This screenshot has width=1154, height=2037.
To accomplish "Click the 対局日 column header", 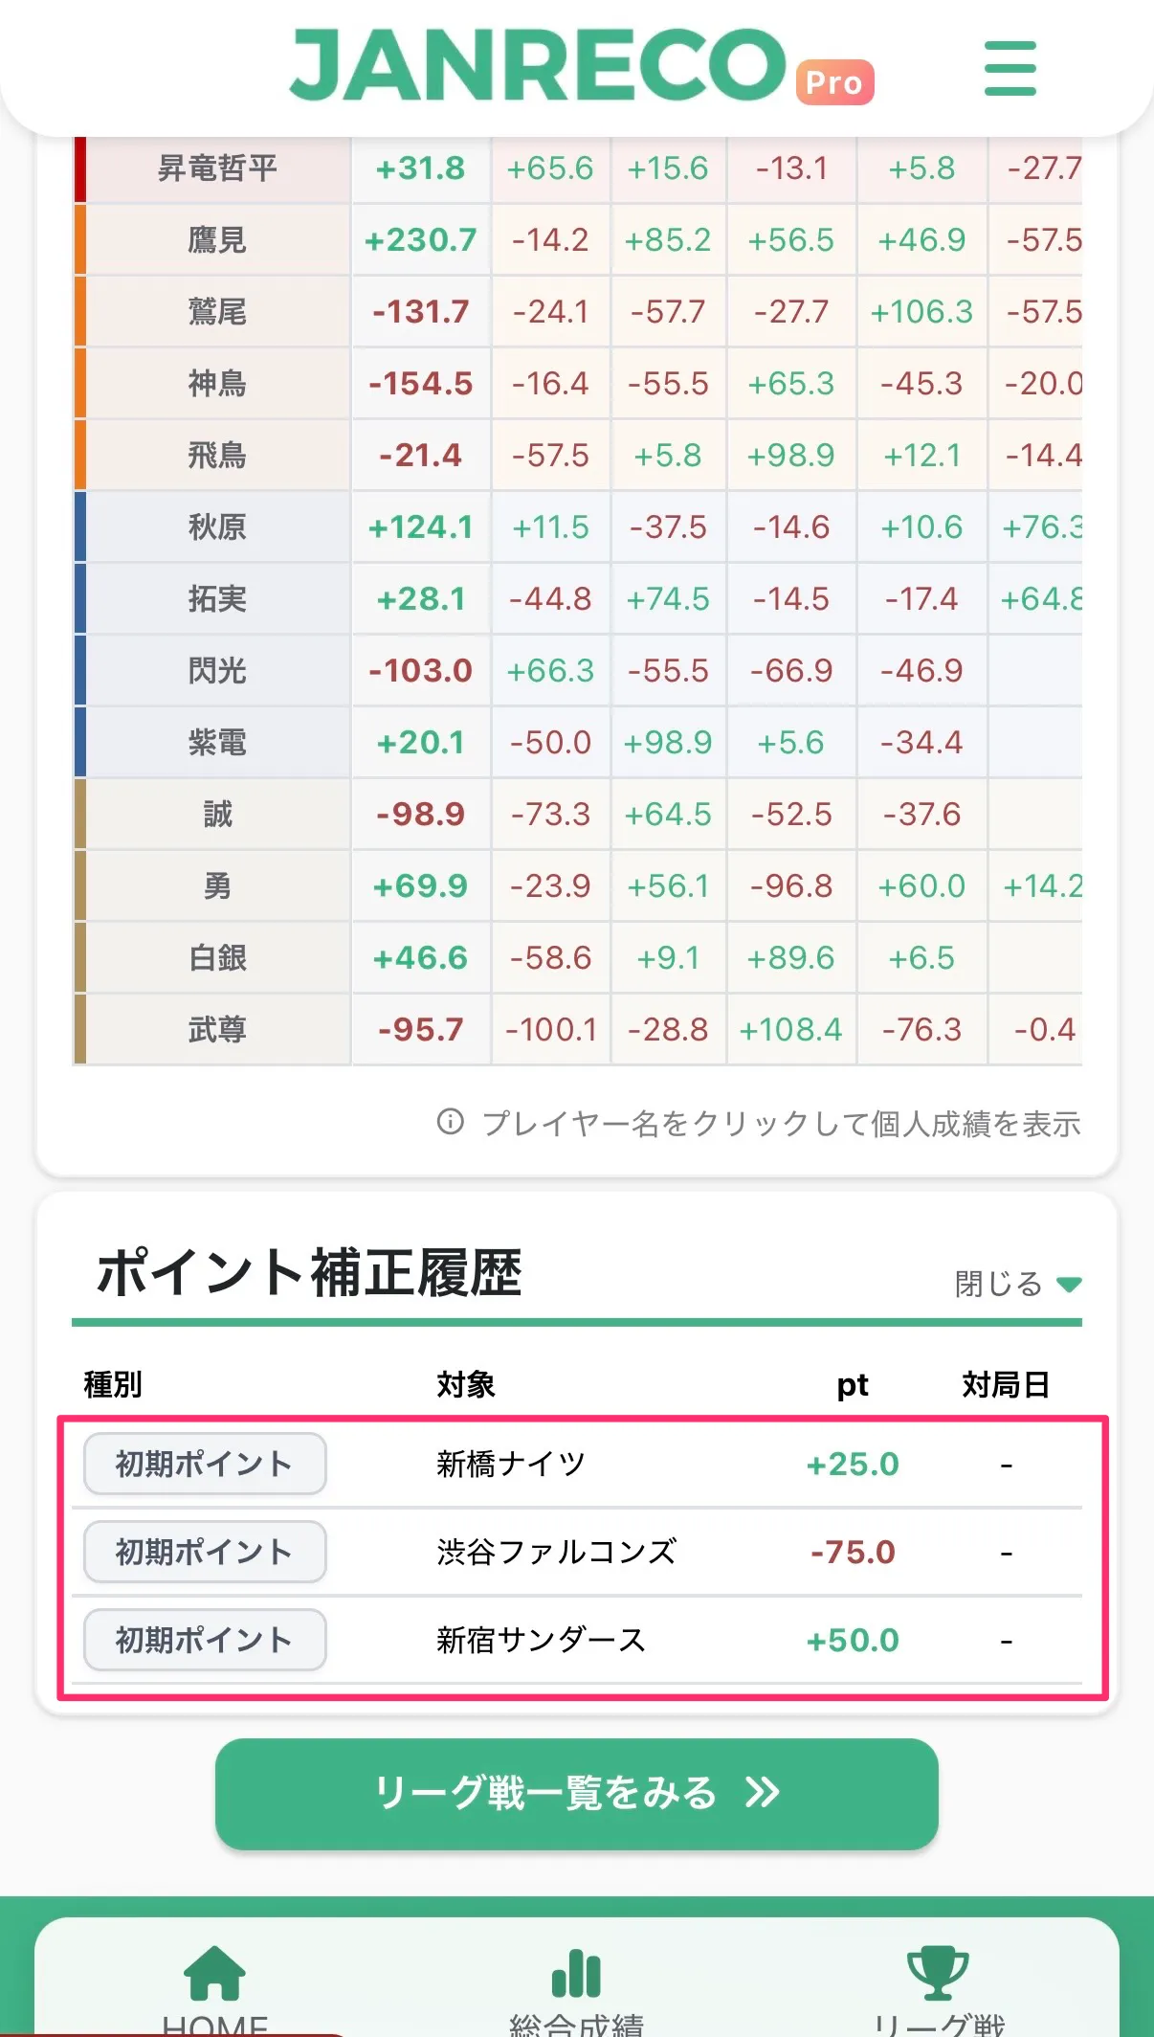I will click(1005, 1383).
